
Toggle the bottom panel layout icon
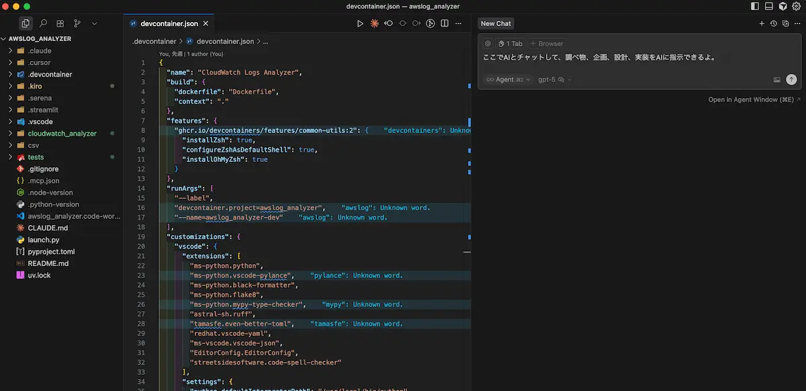[x=768, y=6]
